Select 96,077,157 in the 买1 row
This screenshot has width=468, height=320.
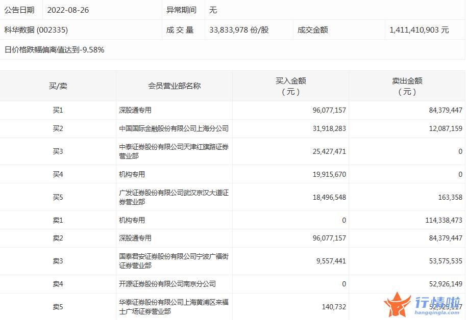[x=329, y=110]
